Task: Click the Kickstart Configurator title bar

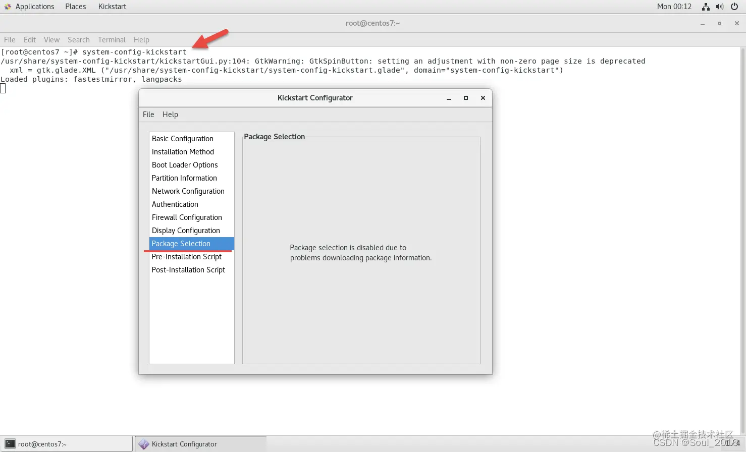Action: 315,98
